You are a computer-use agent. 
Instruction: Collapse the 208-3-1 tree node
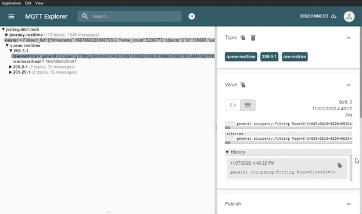[x=10, y=50]
